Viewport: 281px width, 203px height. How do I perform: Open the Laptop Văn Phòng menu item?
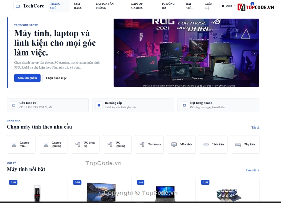tap(105, 6)
